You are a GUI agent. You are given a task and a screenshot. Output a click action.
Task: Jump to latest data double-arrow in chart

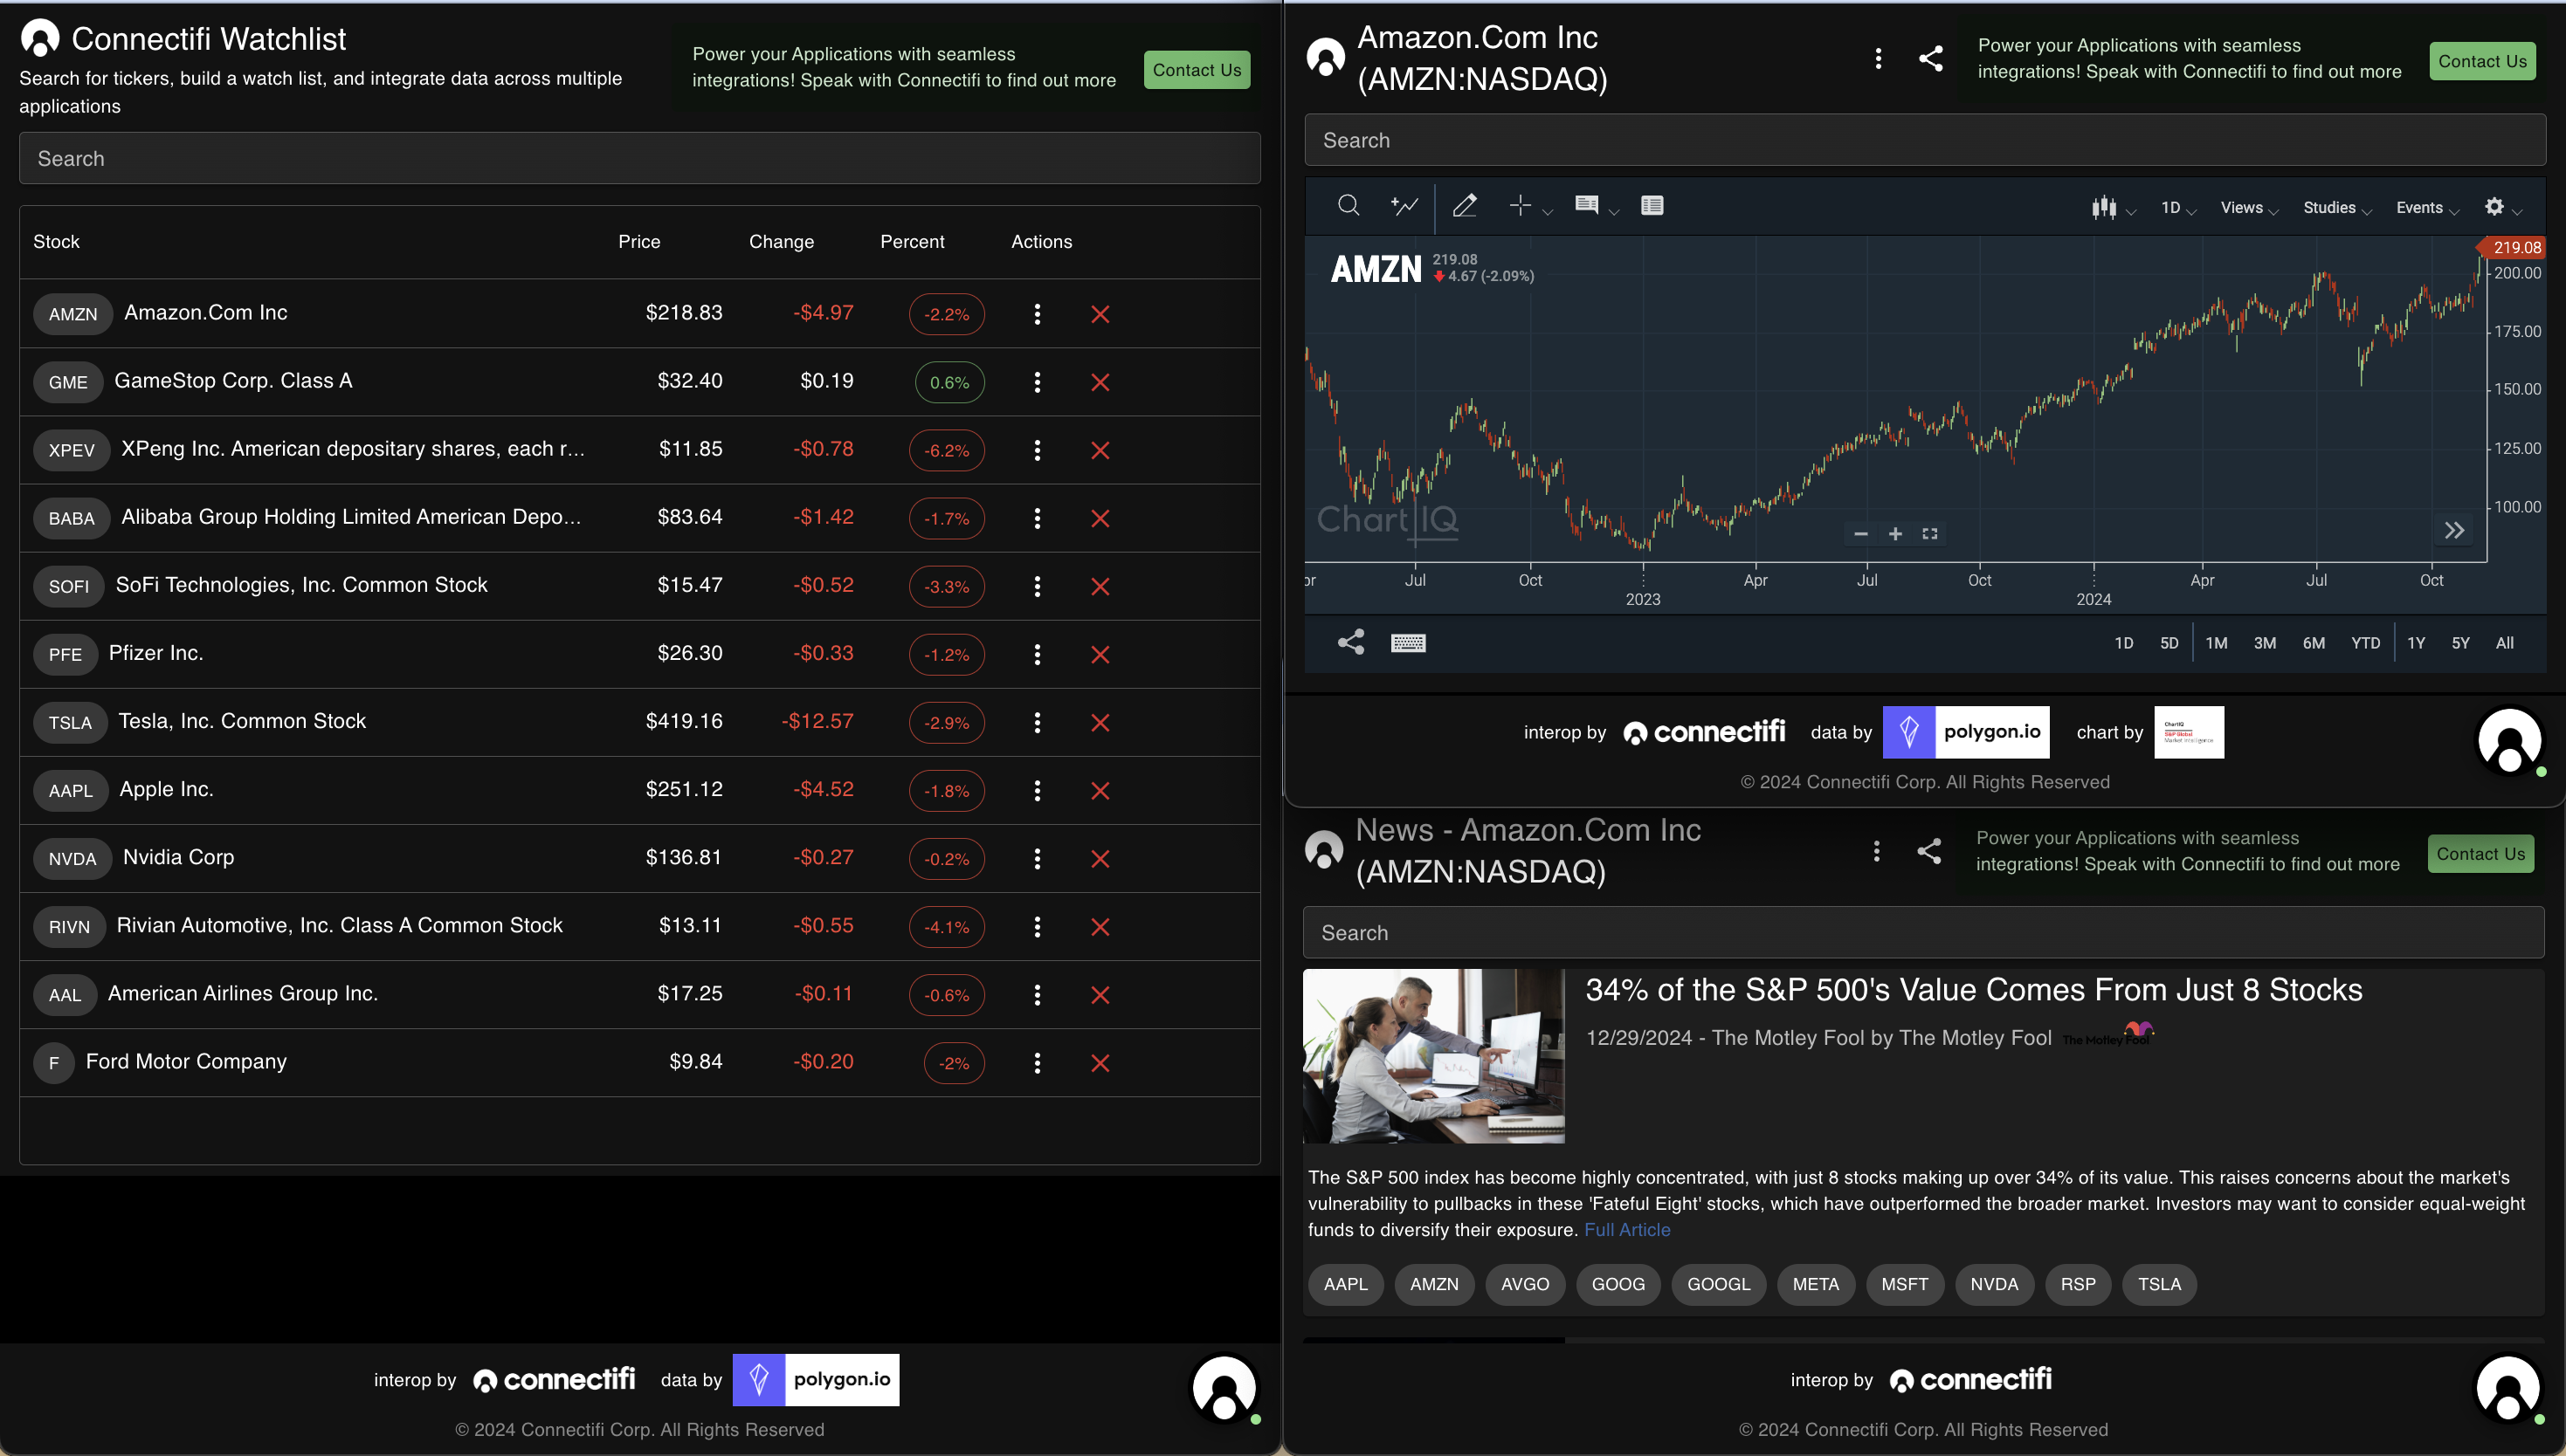(x=2454, y=531)
